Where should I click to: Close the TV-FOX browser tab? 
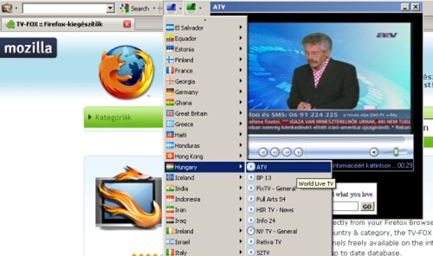click(x=127, y=24)
